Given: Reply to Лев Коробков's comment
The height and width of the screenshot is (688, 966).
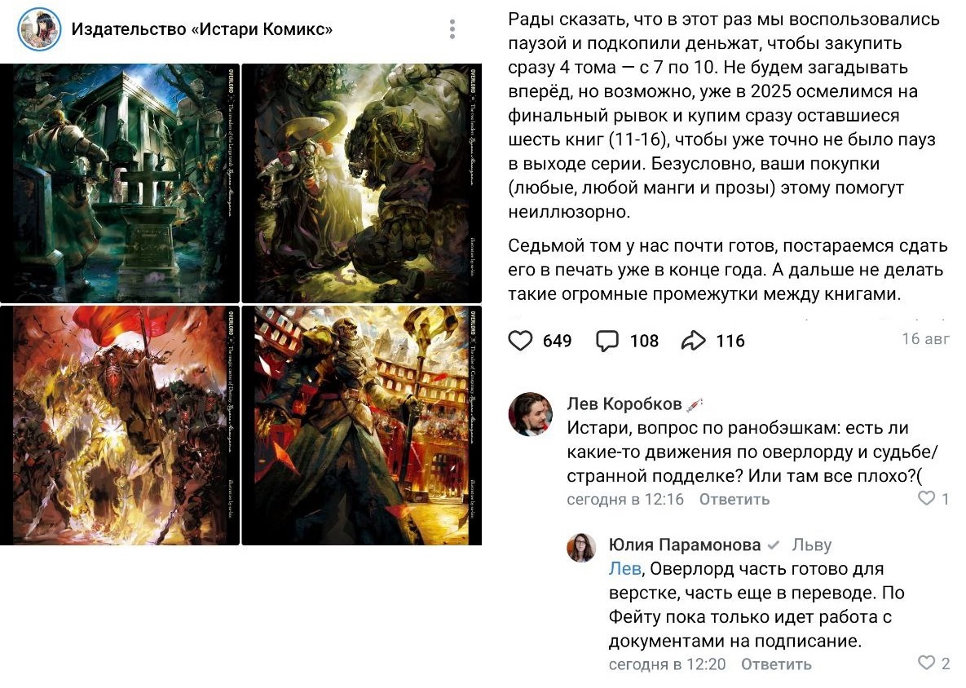Looking at the screenshot, I should (x=734, y=500).
